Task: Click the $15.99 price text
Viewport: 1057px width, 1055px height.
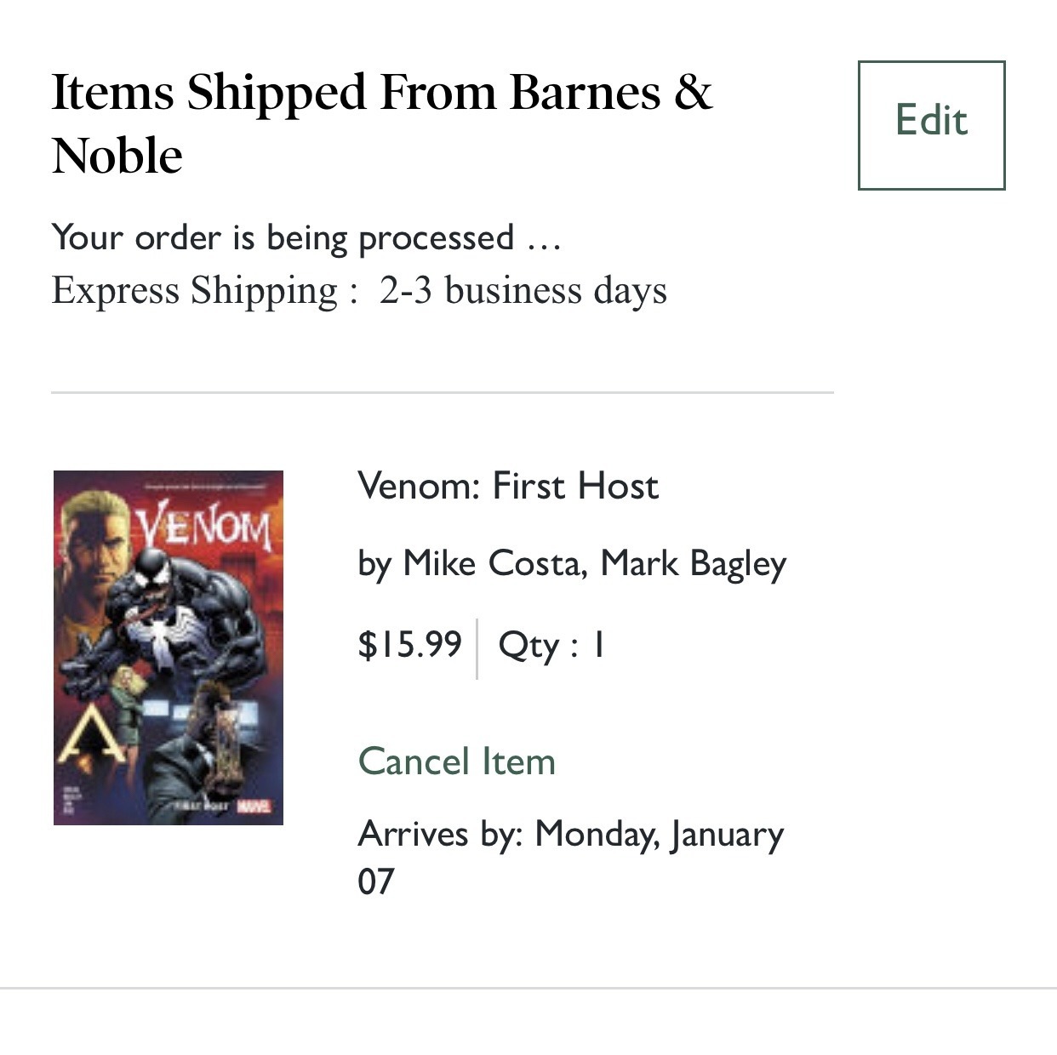Action: click(x=409, y=644)
